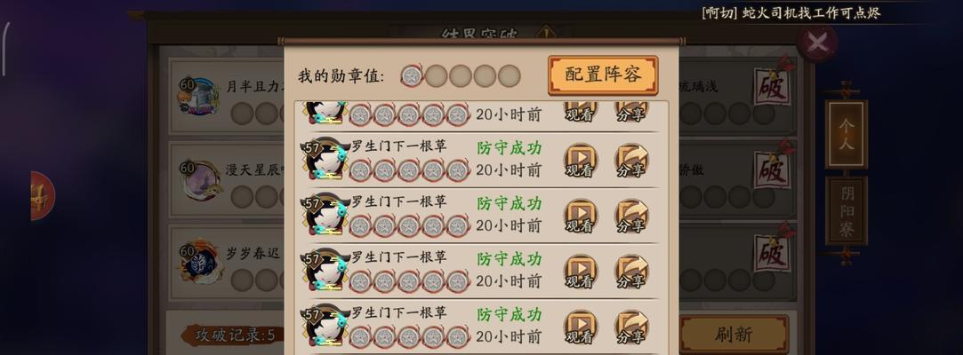Image resolution: width=963 pixels, height=355 pixels.
Task: Share the second defense record
Action: [x=631, y=162]
